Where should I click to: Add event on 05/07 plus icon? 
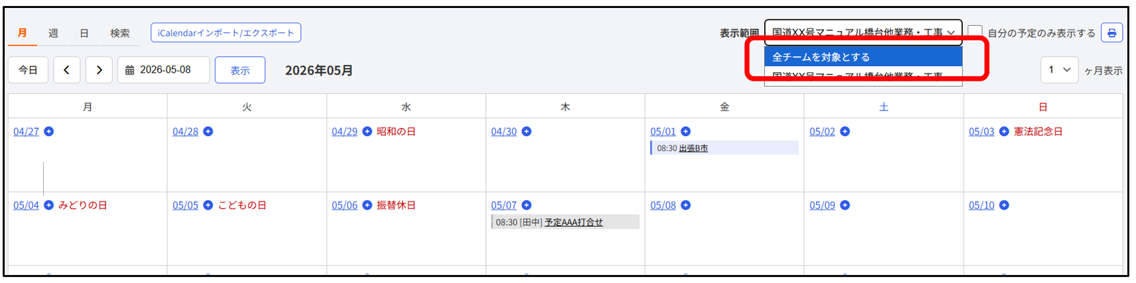click(x=526, y=205)
